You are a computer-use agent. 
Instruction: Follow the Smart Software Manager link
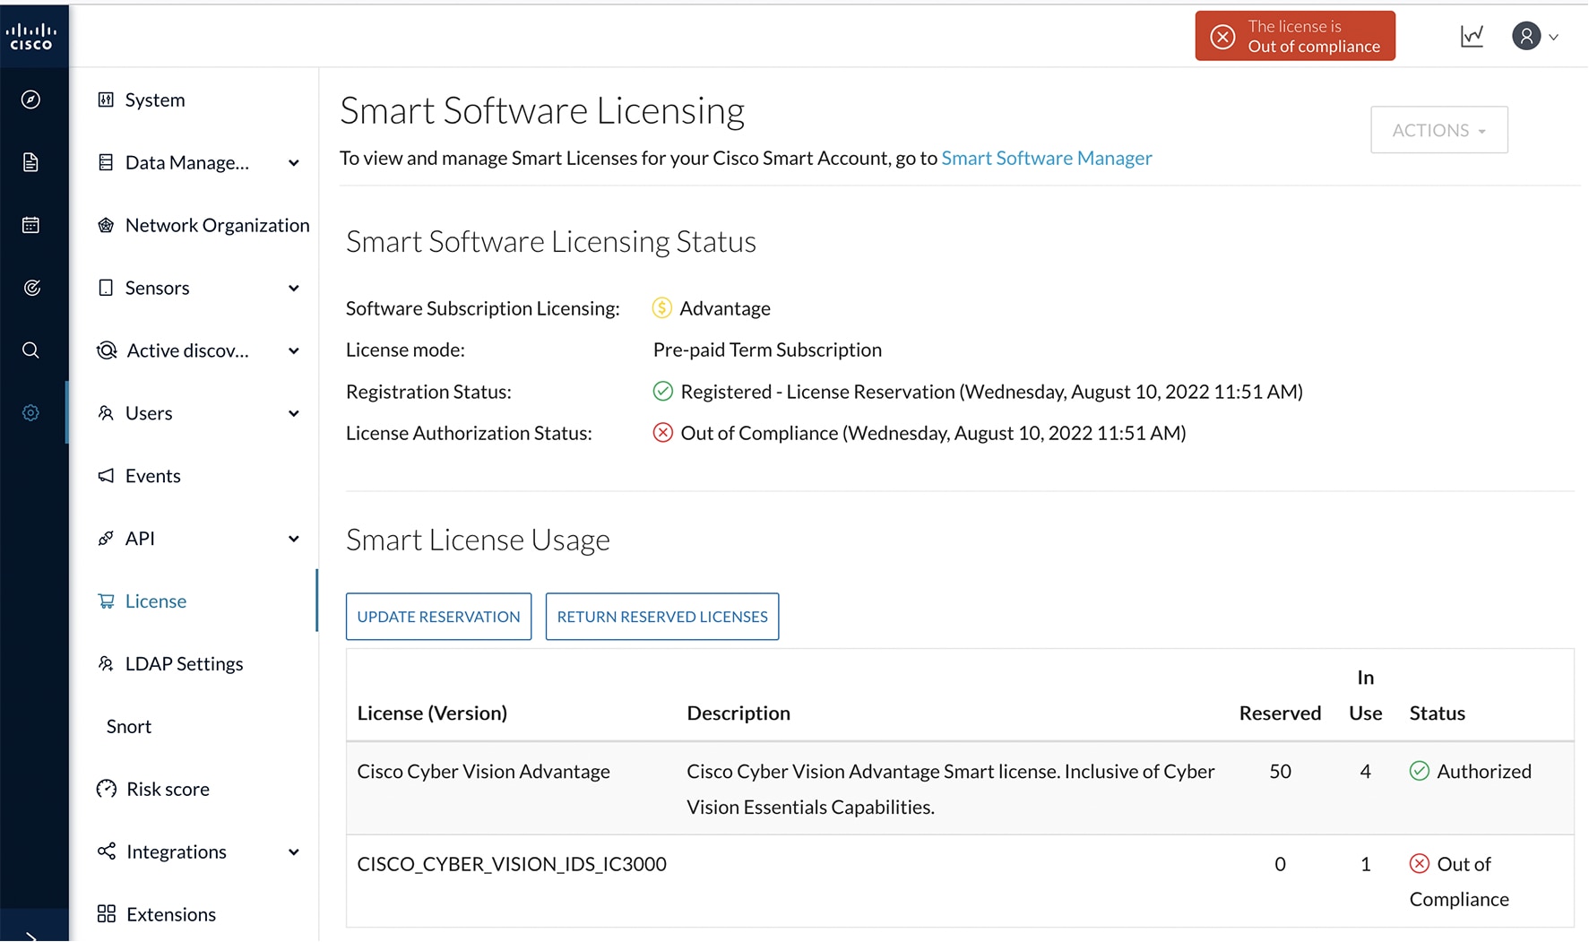coord(1046,158)
